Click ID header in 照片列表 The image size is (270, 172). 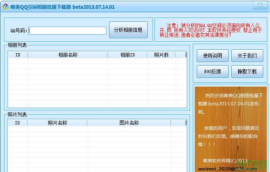click(18, 123)
